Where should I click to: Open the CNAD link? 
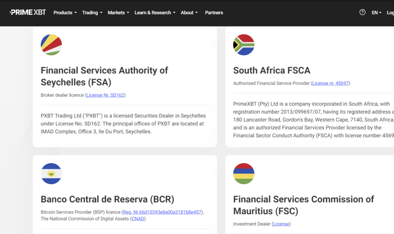pyautogui.click(x=138, y=219)
